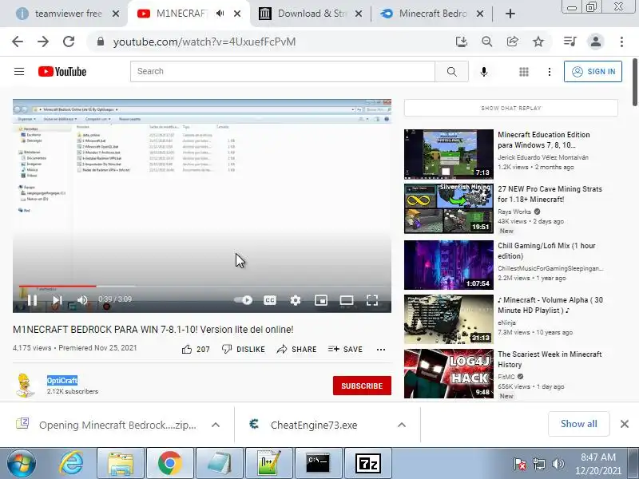The image size is (639, 479).
Task: Enter fullscreen mode on the video
Action: coord(372,301)
